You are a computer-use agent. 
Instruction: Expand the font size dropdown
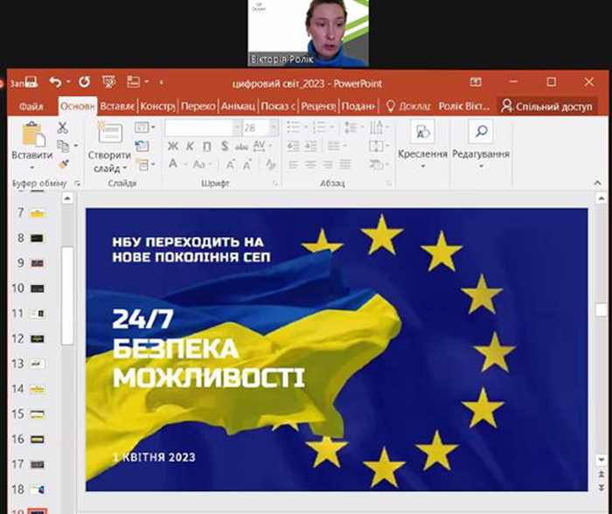[x=274, y=128]
